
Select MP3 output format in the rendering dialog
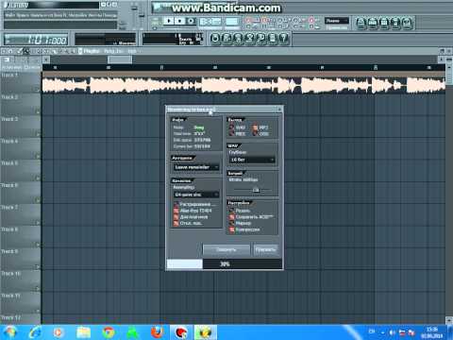[260, 127]
